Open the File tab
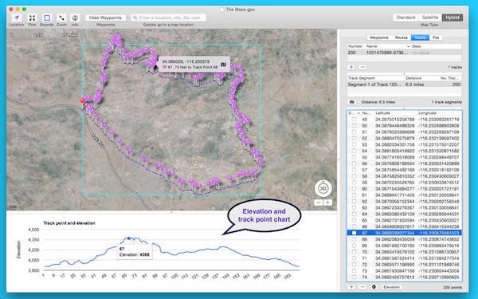 436,37
